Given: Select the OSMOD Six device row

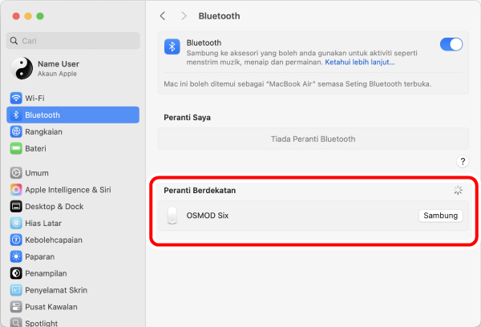Looking at the screenshot, I should pyautogui.click(x=281, y=216).
